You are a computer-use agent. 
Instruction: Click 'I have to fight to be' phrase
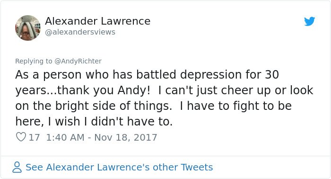coord(236,106)
